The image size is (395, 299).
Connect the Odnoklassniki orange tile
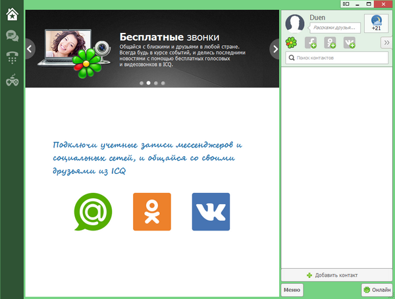click(151, 212)
